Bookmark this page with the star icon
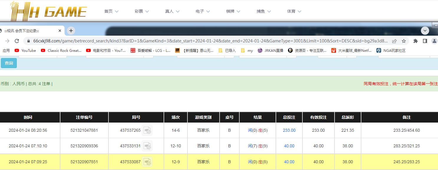The width and height of the screenshot is (438, 170). coord(404,41)
